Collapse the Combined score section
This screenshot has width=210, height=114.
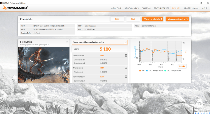click(126, 77)
